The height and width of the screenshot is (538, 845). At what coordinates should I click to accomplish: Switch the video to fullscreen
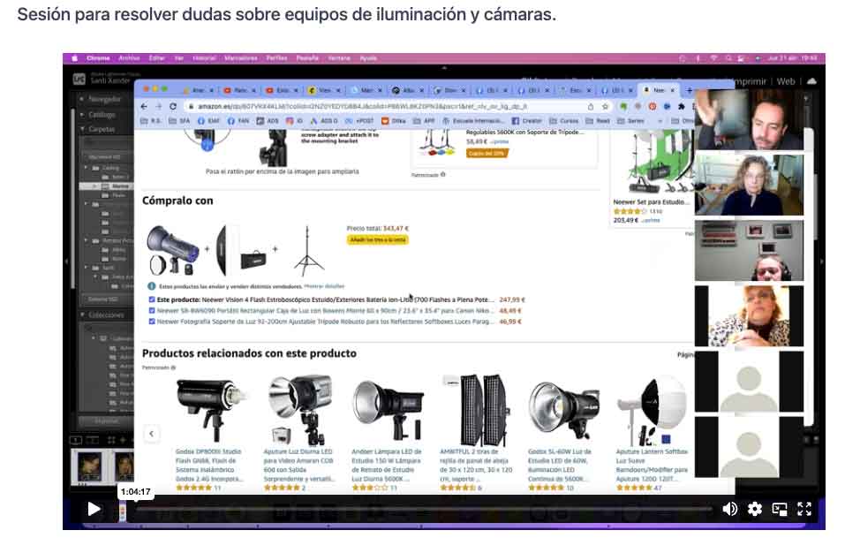(804, 508)
